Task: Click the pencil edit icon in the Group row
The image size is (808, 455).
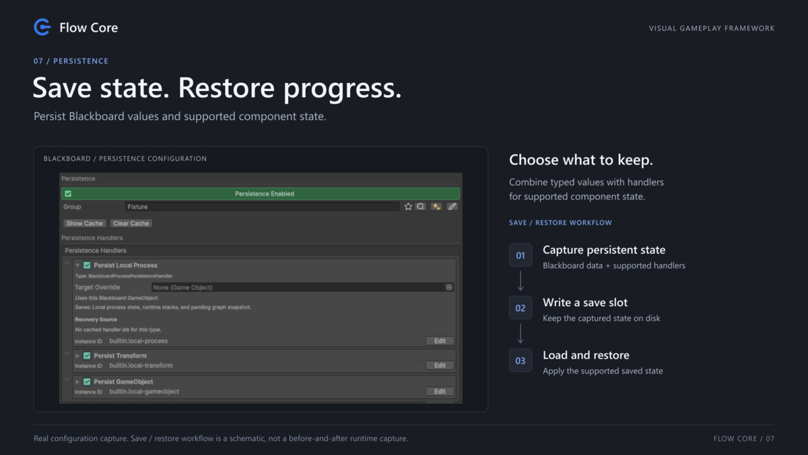Action: [x=452, y=207]
